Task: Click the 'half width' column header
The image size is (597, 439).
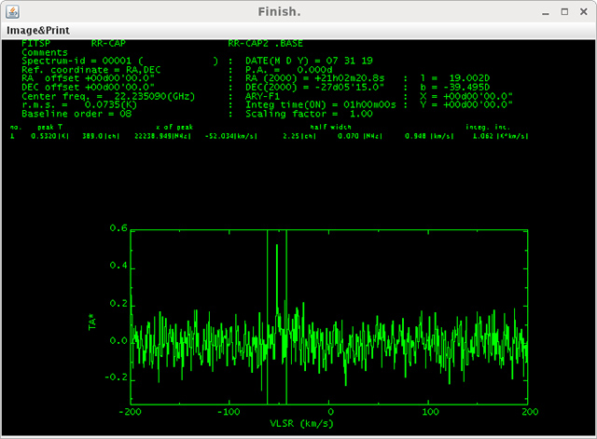Action: pos(330,126)
